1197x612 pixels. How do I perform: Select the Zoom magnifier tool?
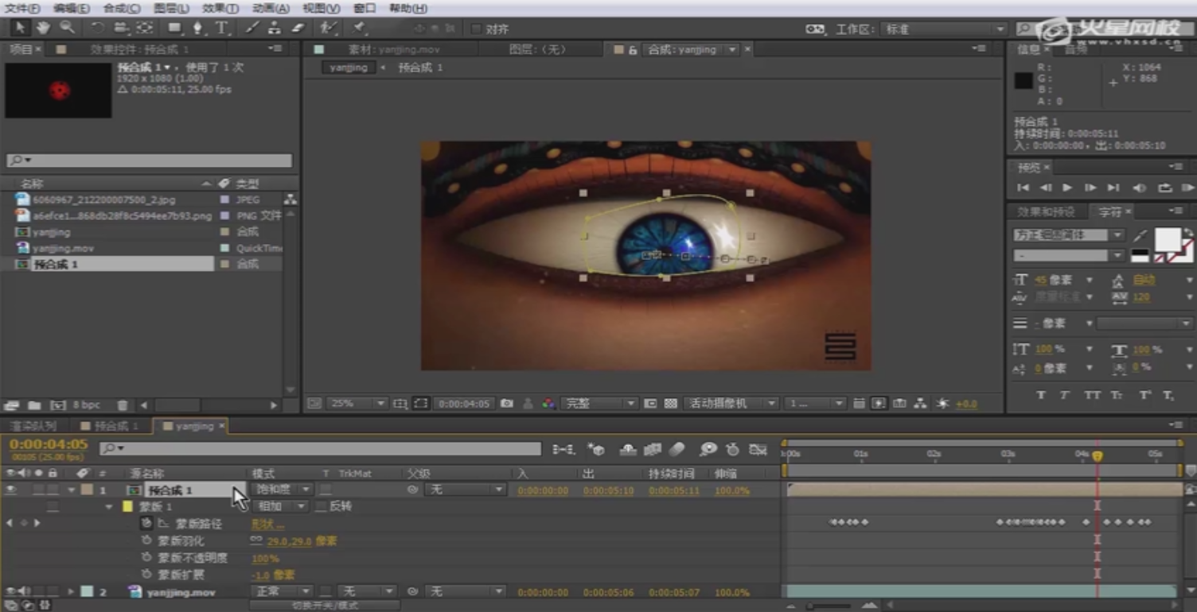[67, 28]
